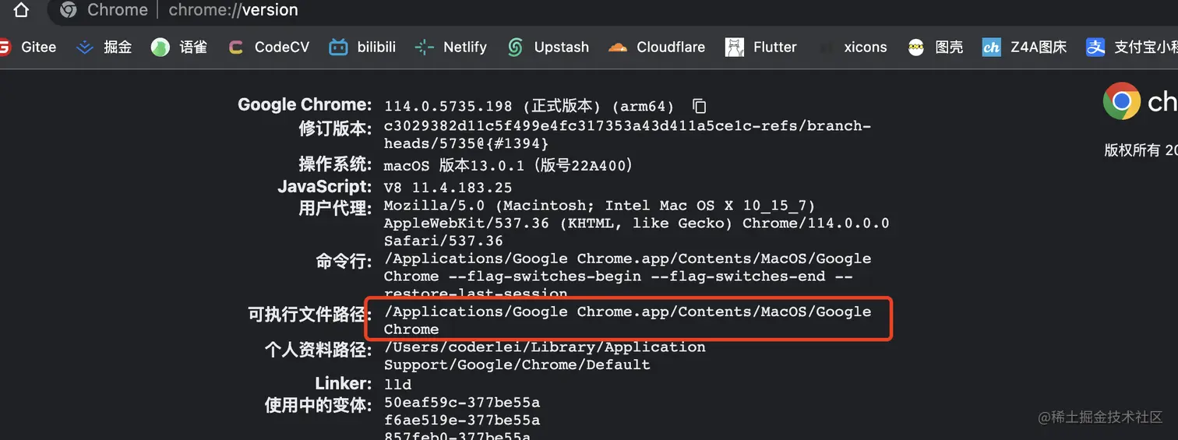Open the bilibili bookmark
The width and height of the screenshot is (1178, 440).
[362, 48]
